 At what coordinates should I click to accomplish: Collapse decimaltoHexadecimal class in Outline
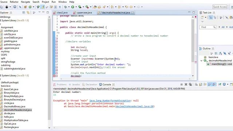pyautogui.click(x=201, y=61)
